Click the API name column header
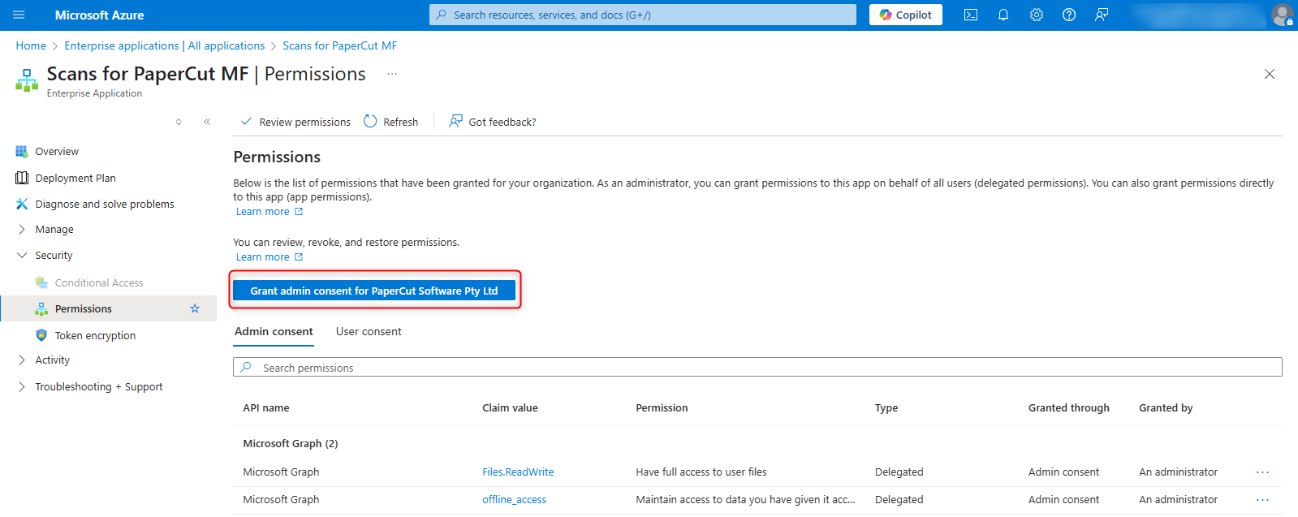The width and height of the screenshot is (1298, 517). pos(266,408)
